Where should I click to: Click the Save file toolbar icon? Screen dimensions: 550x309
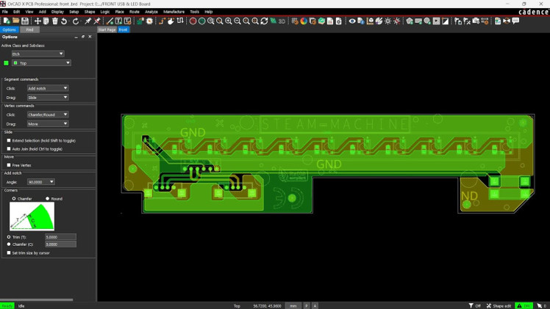click(24, 21)
